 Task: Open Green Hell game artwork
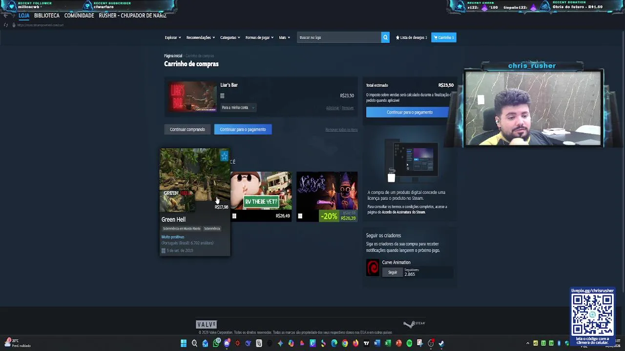195,180
